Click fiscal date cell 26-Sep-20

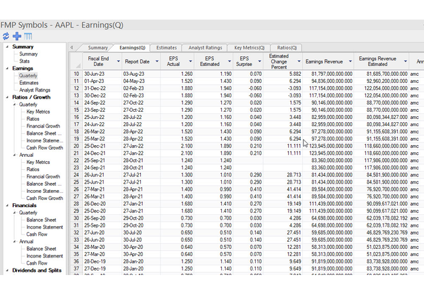click(x=102, y=218)
